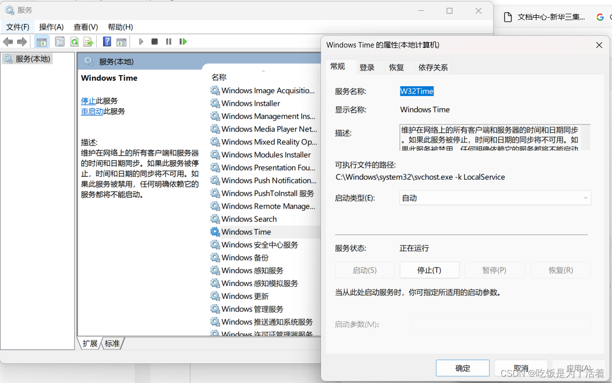This screenshot has width=612, height=383.
Task: Select the Windows 推送通知系统服务 row
Action: tap(265, 322)
